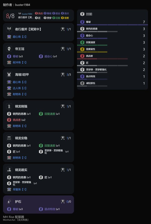Select the 海境S铠甲 chest armor icon
151x224 pixels.
point(9,74)
